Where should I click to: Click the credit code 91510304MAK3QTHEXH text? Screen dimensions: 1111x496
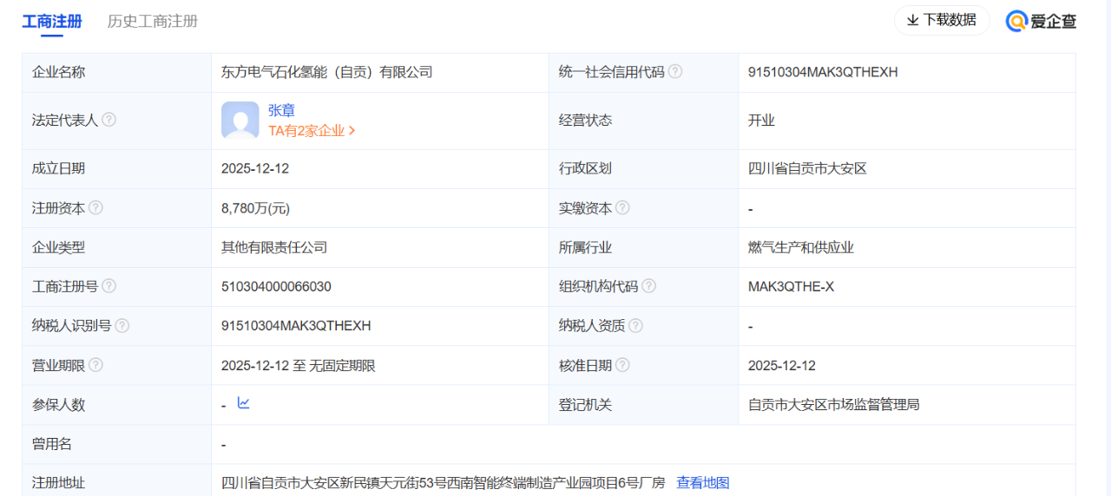[822, 72]
